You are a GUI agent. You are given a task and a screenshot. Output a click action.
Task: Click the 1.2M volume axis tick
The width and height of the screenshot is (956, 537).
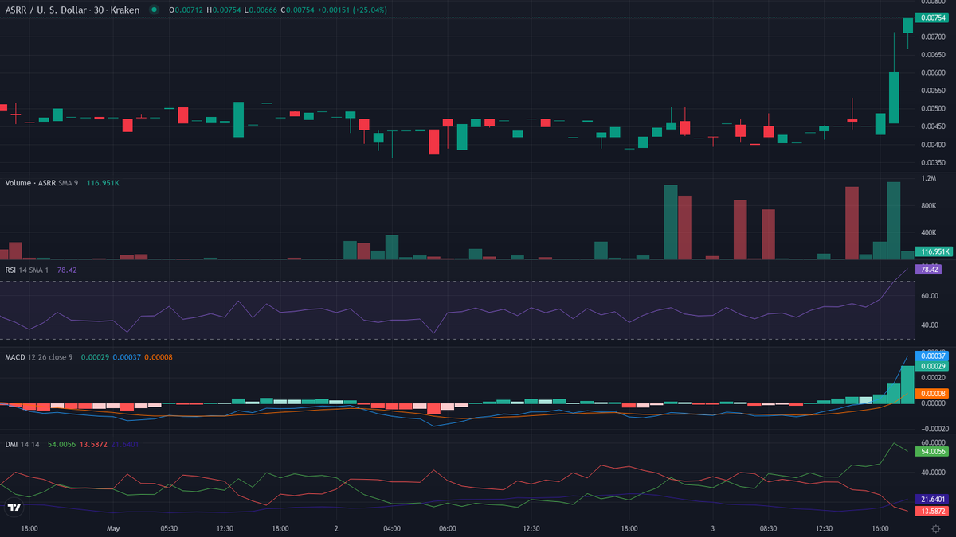tap(928, 179)
